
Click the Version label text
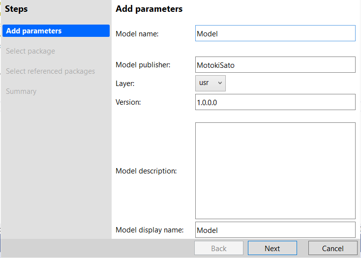coord(128,102)
